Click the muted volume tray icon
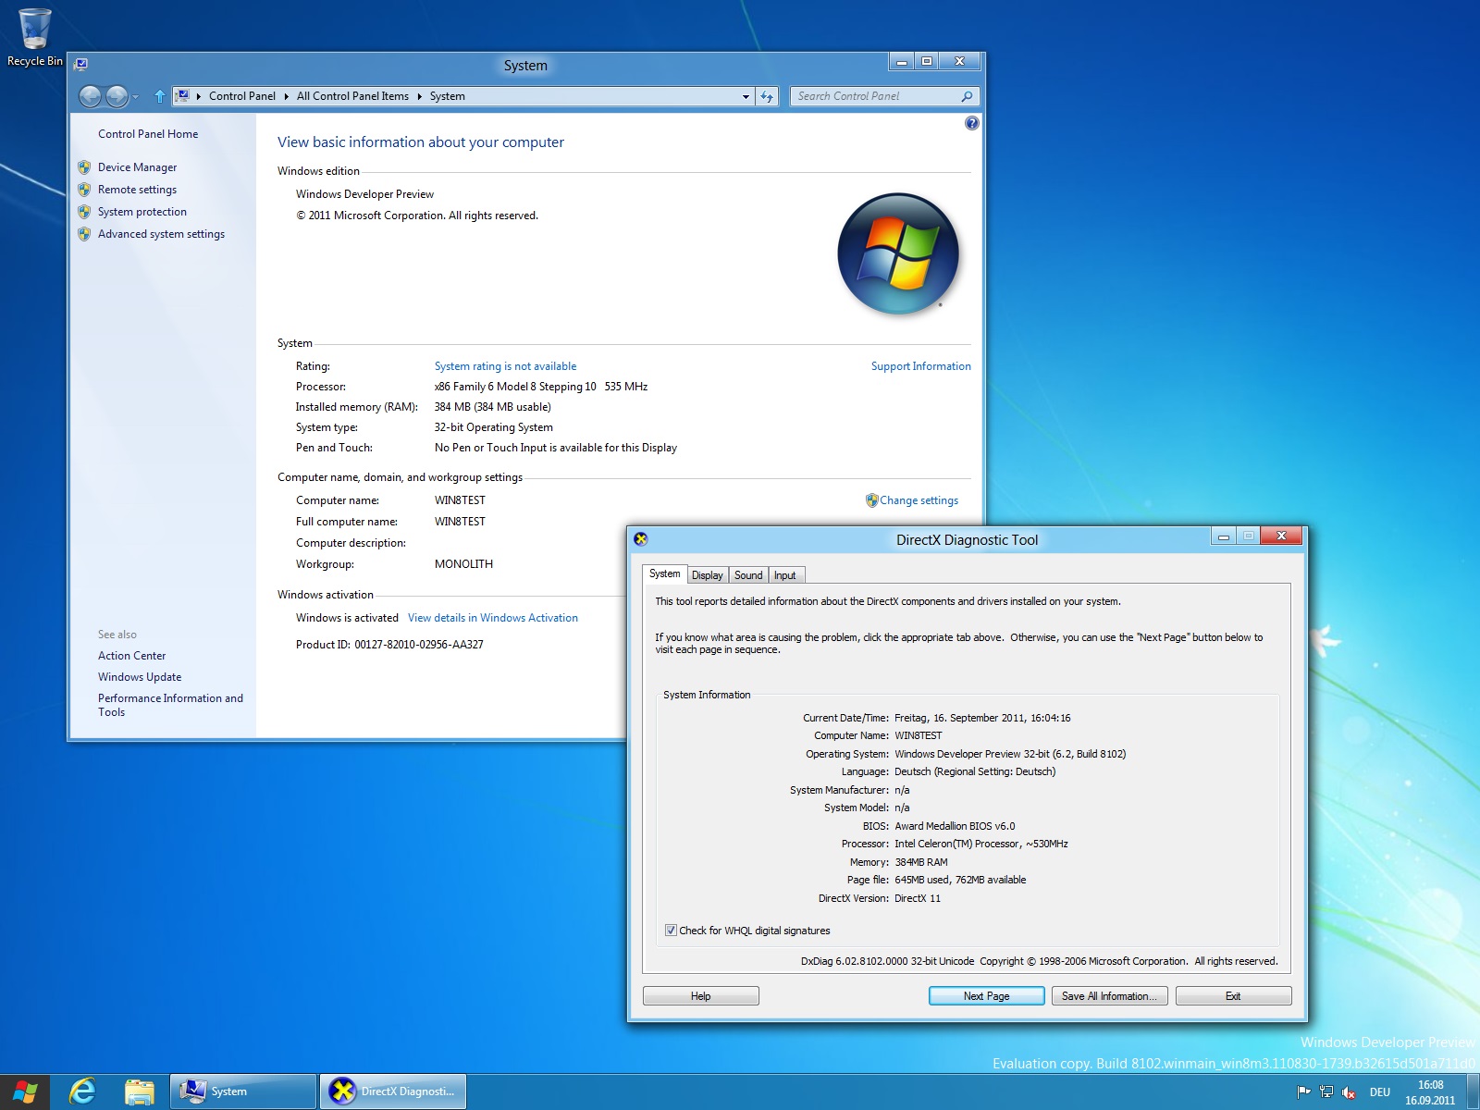This screenshot has width=1480, height=1110. pos(1349,1092)
